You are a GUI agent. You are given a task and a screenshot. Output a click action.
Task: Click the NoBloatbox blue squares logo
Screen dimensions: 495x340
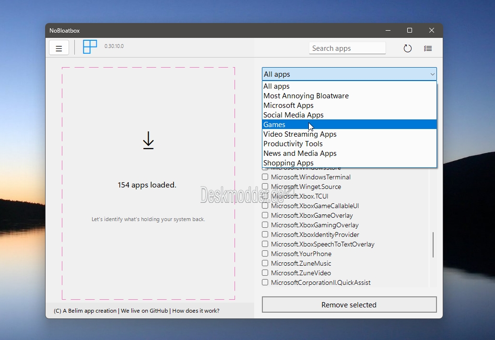(90, 47)
